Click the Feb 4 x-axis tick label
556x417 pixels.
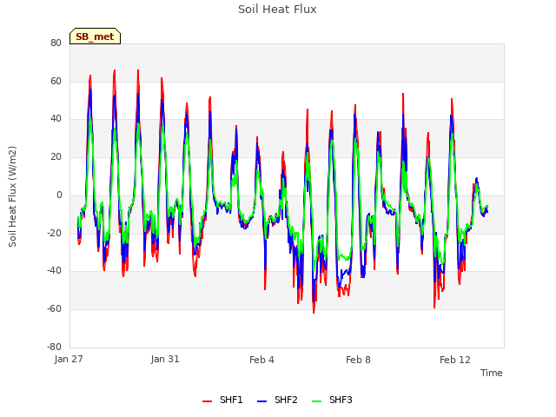(261, 360)
